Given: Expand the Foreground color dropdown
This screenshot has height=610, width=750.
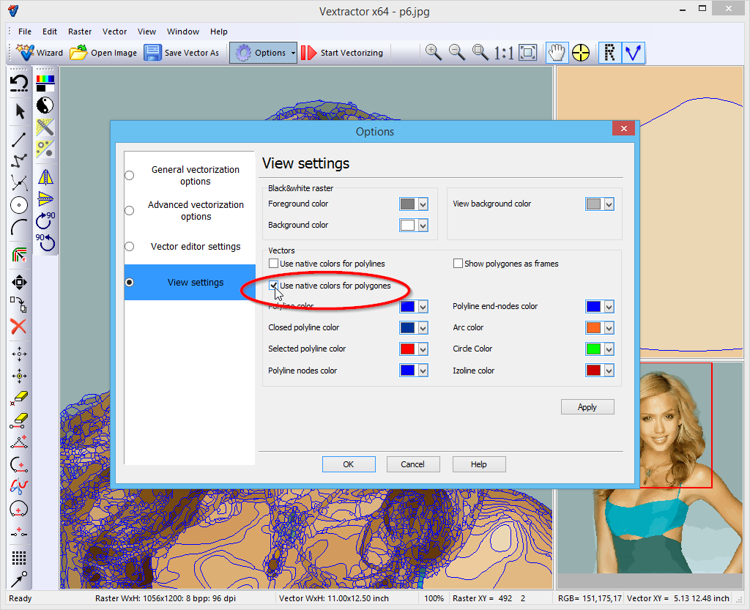Looking at the screenshot, I should [423, 204].
